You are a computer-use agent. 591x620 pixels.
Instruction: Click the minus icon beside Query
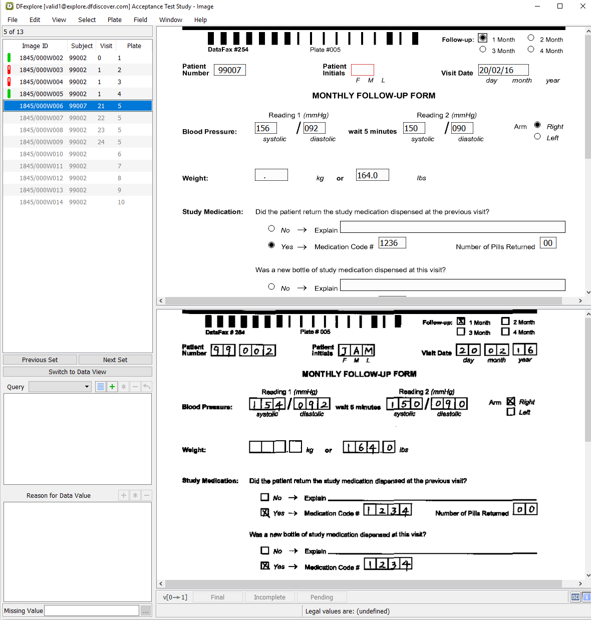click(135, 387)
